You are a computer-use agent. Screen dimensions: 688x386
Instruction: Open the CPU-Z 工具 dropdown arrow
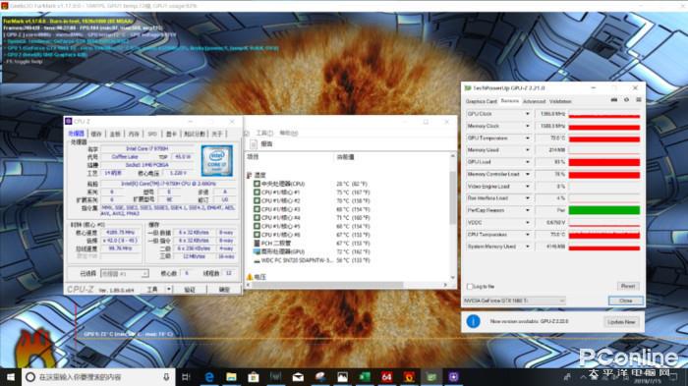pos(169,289)
